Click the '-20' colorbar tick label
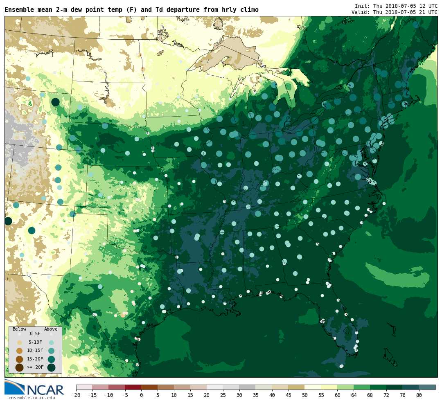The image size is (442, 403). click(x=76, y=395)
